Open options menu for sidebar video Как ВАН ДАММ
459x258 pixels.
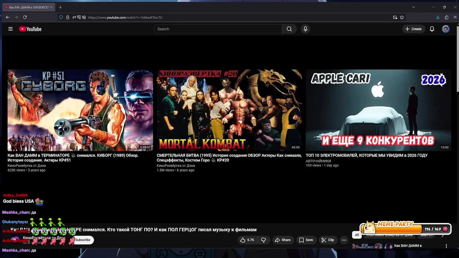pos(446,246)
